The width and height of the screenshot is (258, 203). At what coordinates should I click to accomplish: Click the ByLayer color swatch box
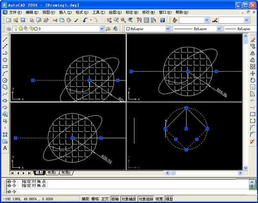128,28
